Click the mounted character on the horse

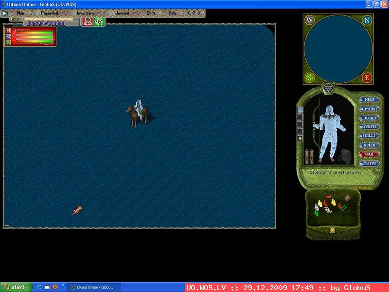click(138, 113)
